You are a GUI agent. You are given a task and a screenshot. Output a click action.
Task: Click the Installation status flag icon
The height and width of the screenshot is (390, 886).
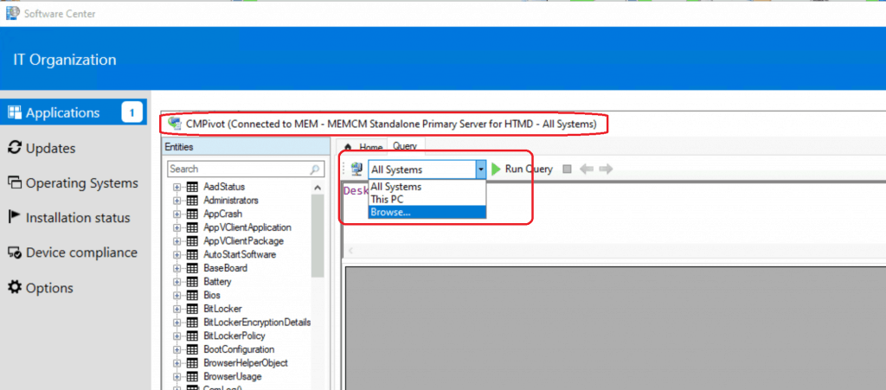click(14, 217)
